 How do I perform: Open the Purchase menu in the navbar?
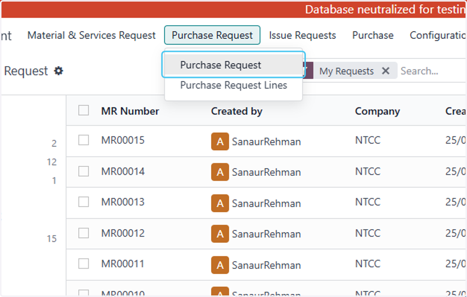[373, 35]
